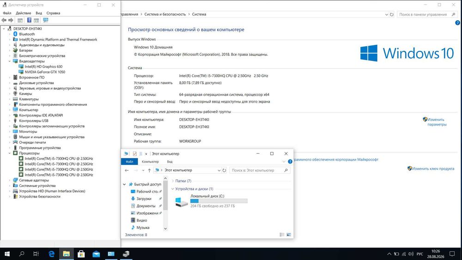The height and width of the screenshot is (260, 462).
Task: Click the Поиск в панели управления search box
Action: [x=427, y=14]
